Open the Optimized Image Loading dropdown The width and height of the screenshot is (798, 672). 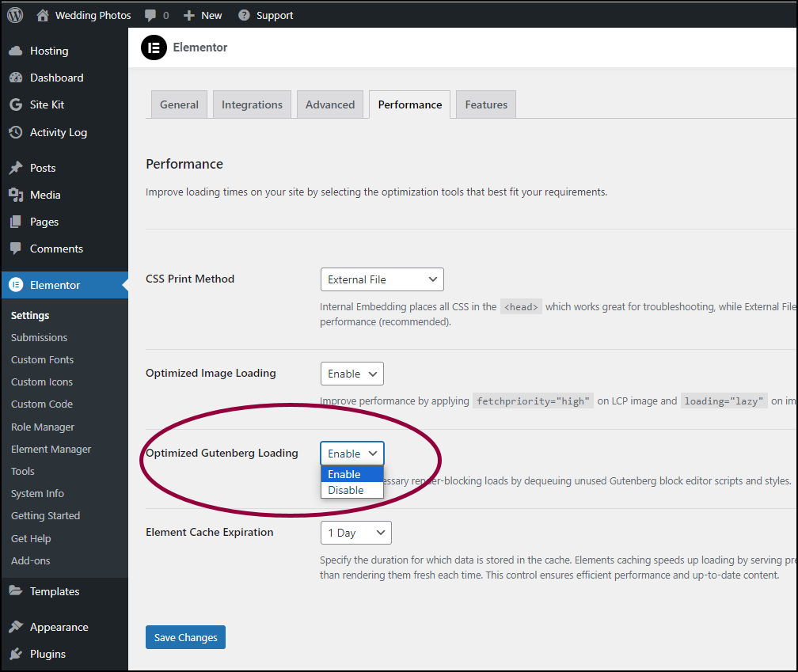(x=352, y=374)
